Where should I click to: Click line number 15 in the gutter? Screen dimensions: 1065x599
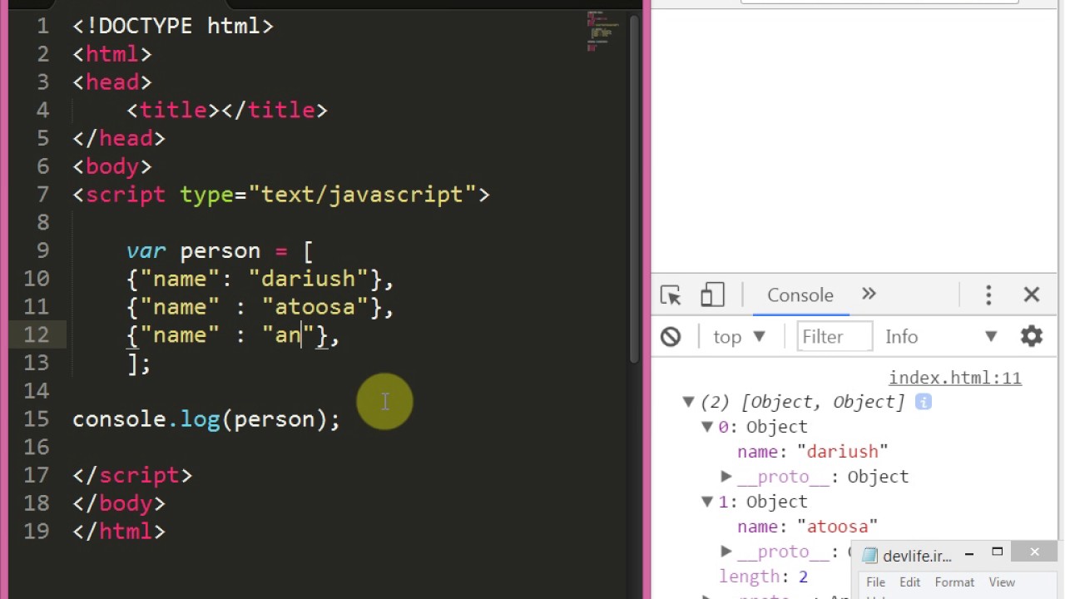pos(36,419)
